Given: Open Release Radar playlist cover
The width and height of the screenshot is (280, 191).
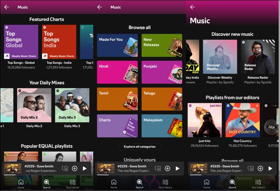Looking at the screenshot, I should (258, 57).
